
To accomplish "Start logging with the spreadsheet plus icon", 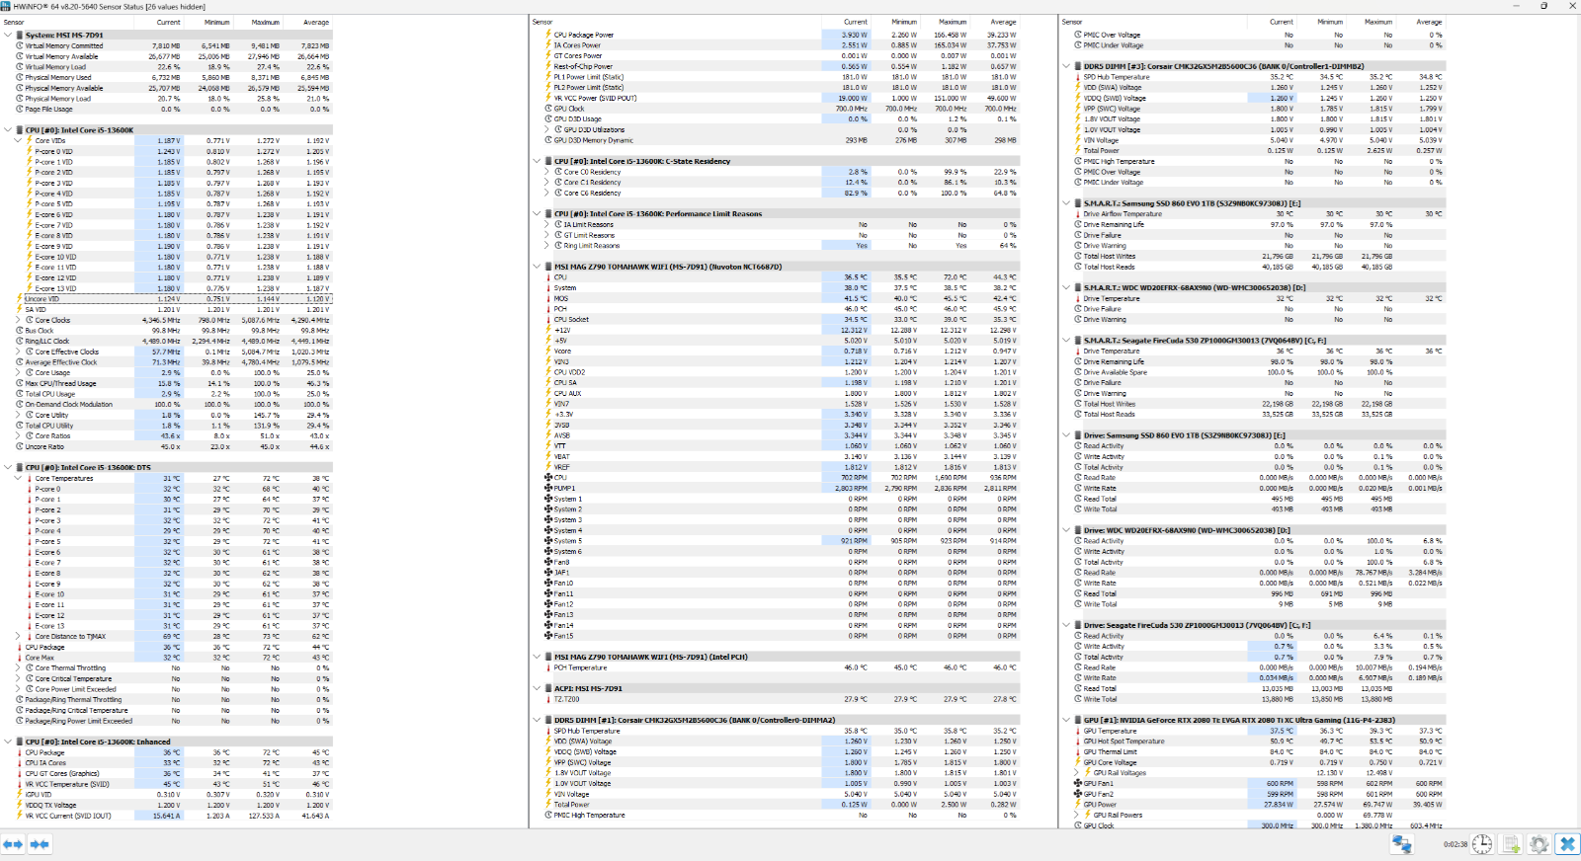I will 1511,844.
